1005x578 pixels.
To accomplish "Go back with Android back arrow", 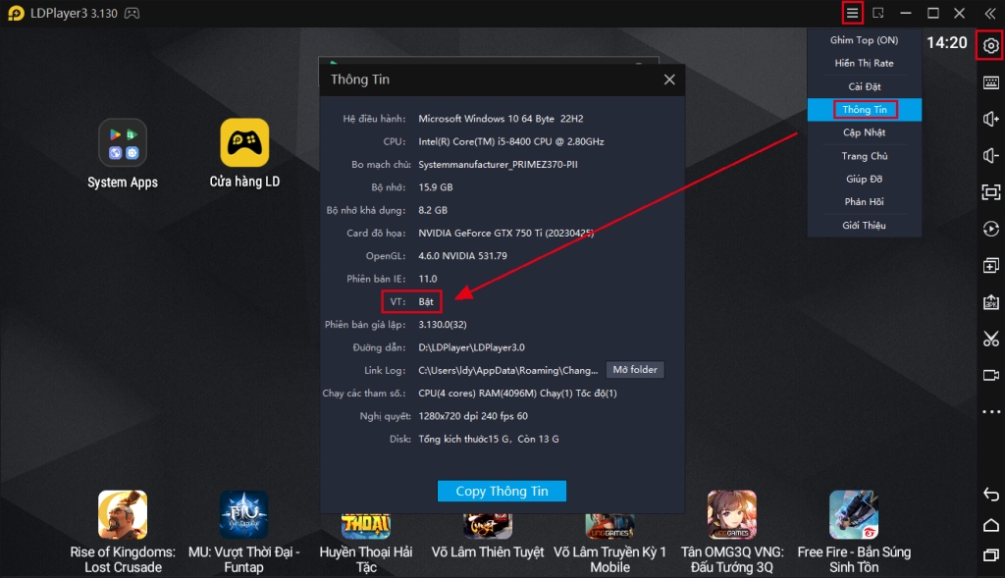I will (x=991, y=494).
